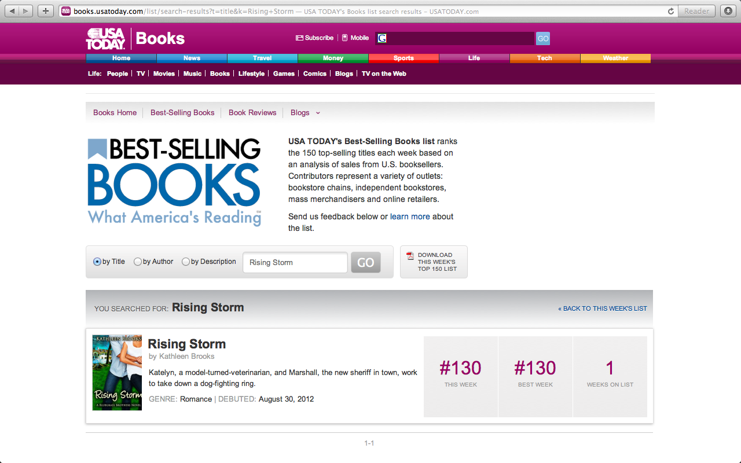Go to TV on the Web
741x463 pixels.
[x=384, y=74]
